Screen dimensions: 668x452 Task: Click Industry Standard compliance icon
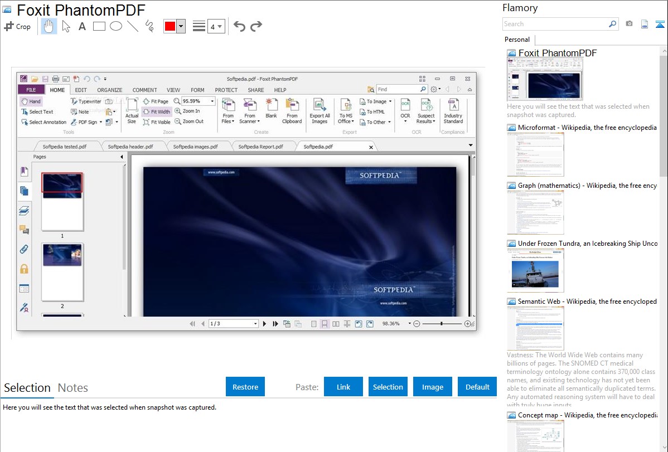tap(453, 111)
